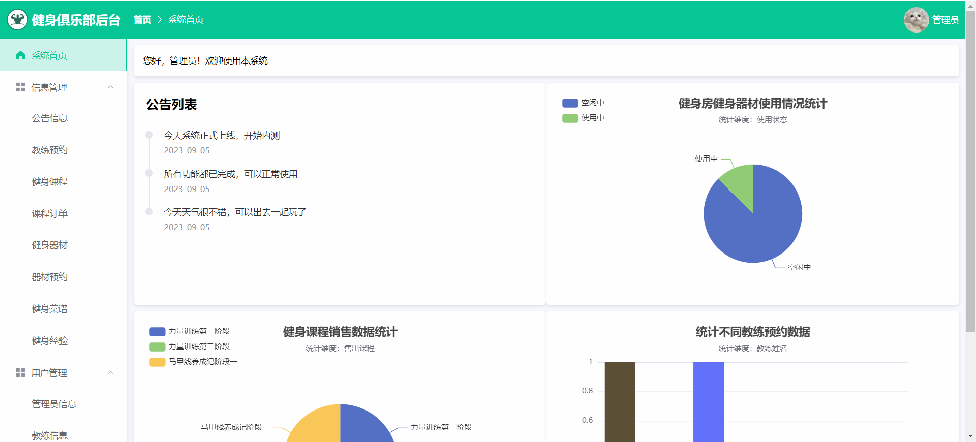Click the fitness club logo icon

tap(18, 20)
